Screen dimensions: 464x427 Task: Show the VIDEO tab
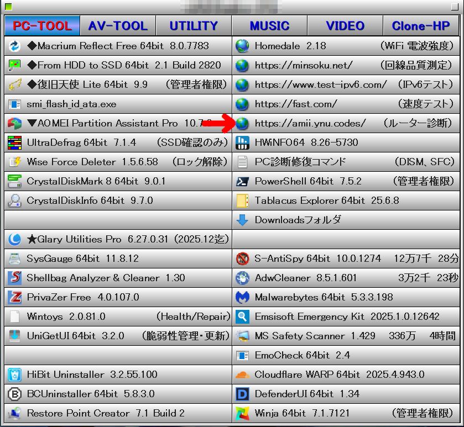pyautogui.click(x=345, y=26)
